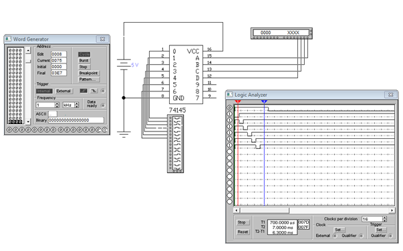
Task: Select the 5 V battery symbol
Action: (x=124, y=65)
